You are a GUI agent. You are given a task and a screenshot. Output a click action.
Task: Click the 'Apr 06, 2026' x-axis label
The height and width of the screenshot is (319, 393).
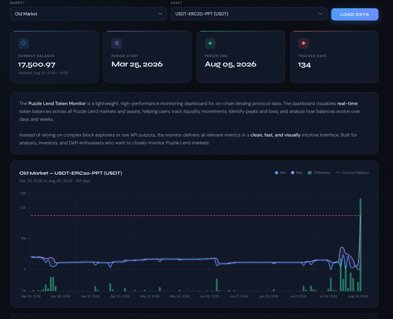(x=61, y=296)
